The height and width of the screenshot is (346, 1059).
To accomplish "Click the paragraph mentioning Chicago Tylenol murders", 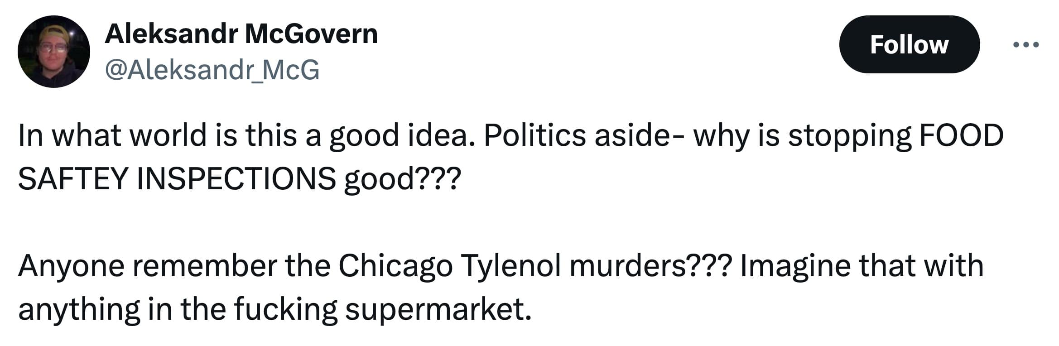I will (500, 287).
